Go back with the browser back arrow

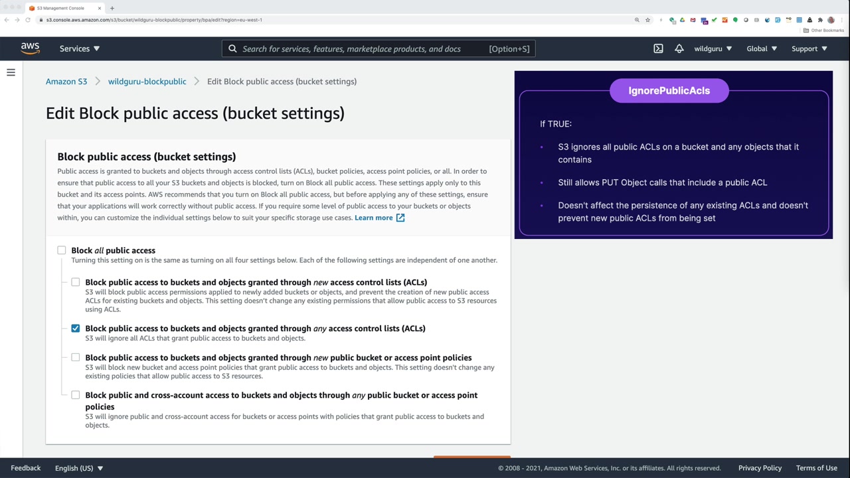[x=7, y=20]
